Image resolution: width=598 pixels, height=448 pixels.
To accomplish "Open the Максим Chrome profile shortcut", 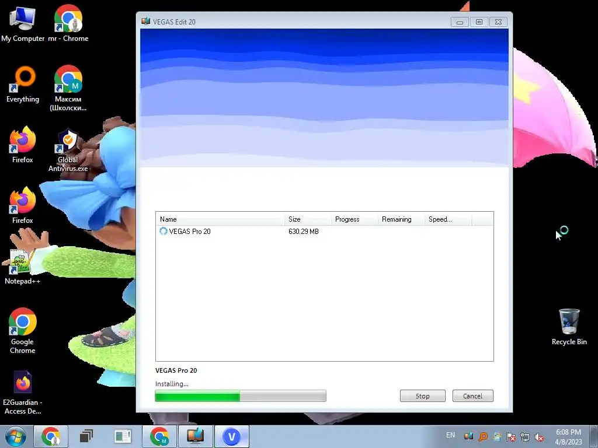I will (68, 89).
